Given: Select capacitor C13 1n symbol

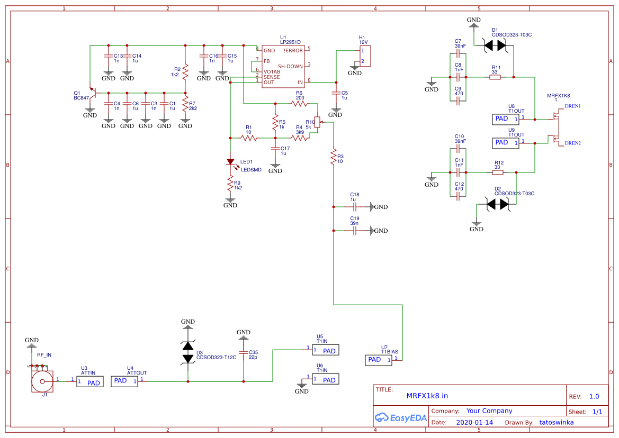Looking at the screenshot, I should coord(109,56).
